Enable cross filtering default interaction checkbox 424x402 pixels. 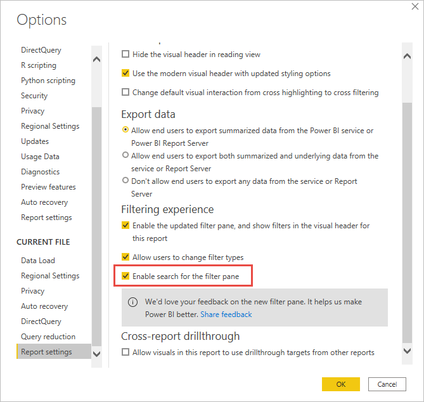[x=125, y=92]
